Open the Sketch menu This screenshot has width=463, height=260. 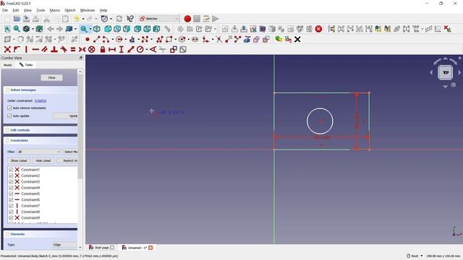70,10
